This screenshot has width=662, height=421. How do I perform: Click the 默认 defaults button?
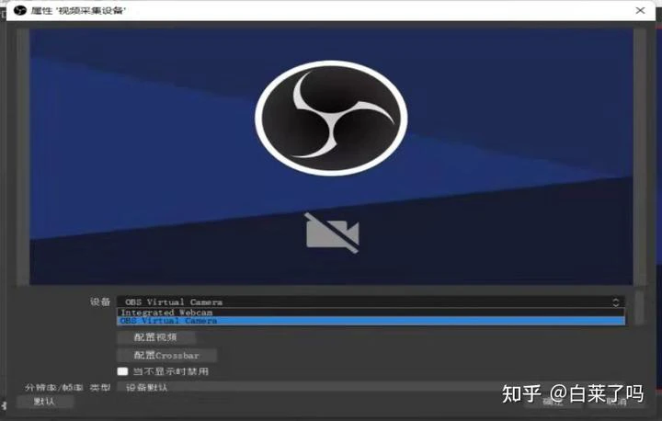tap(45, 402)
